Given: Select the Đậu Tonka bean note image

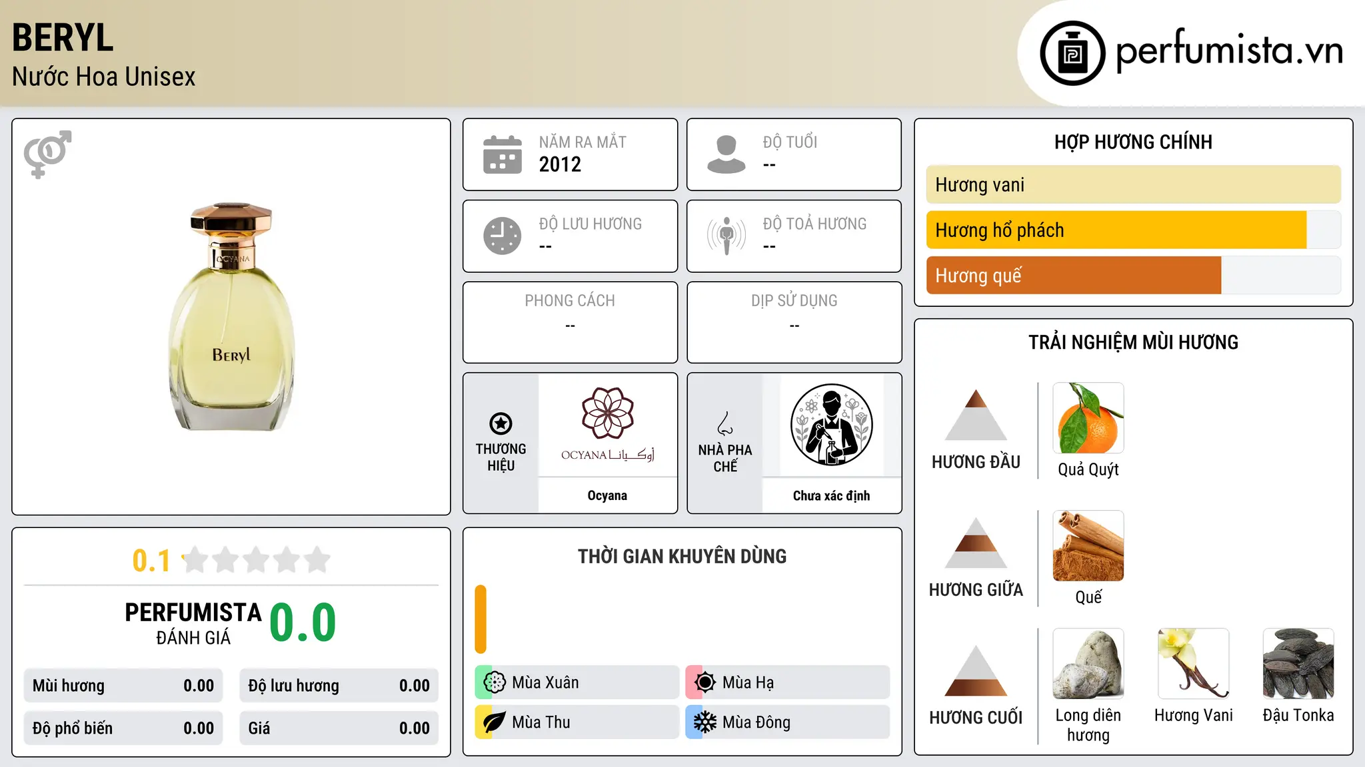Looking at the screenshot, I should 1298,664.
